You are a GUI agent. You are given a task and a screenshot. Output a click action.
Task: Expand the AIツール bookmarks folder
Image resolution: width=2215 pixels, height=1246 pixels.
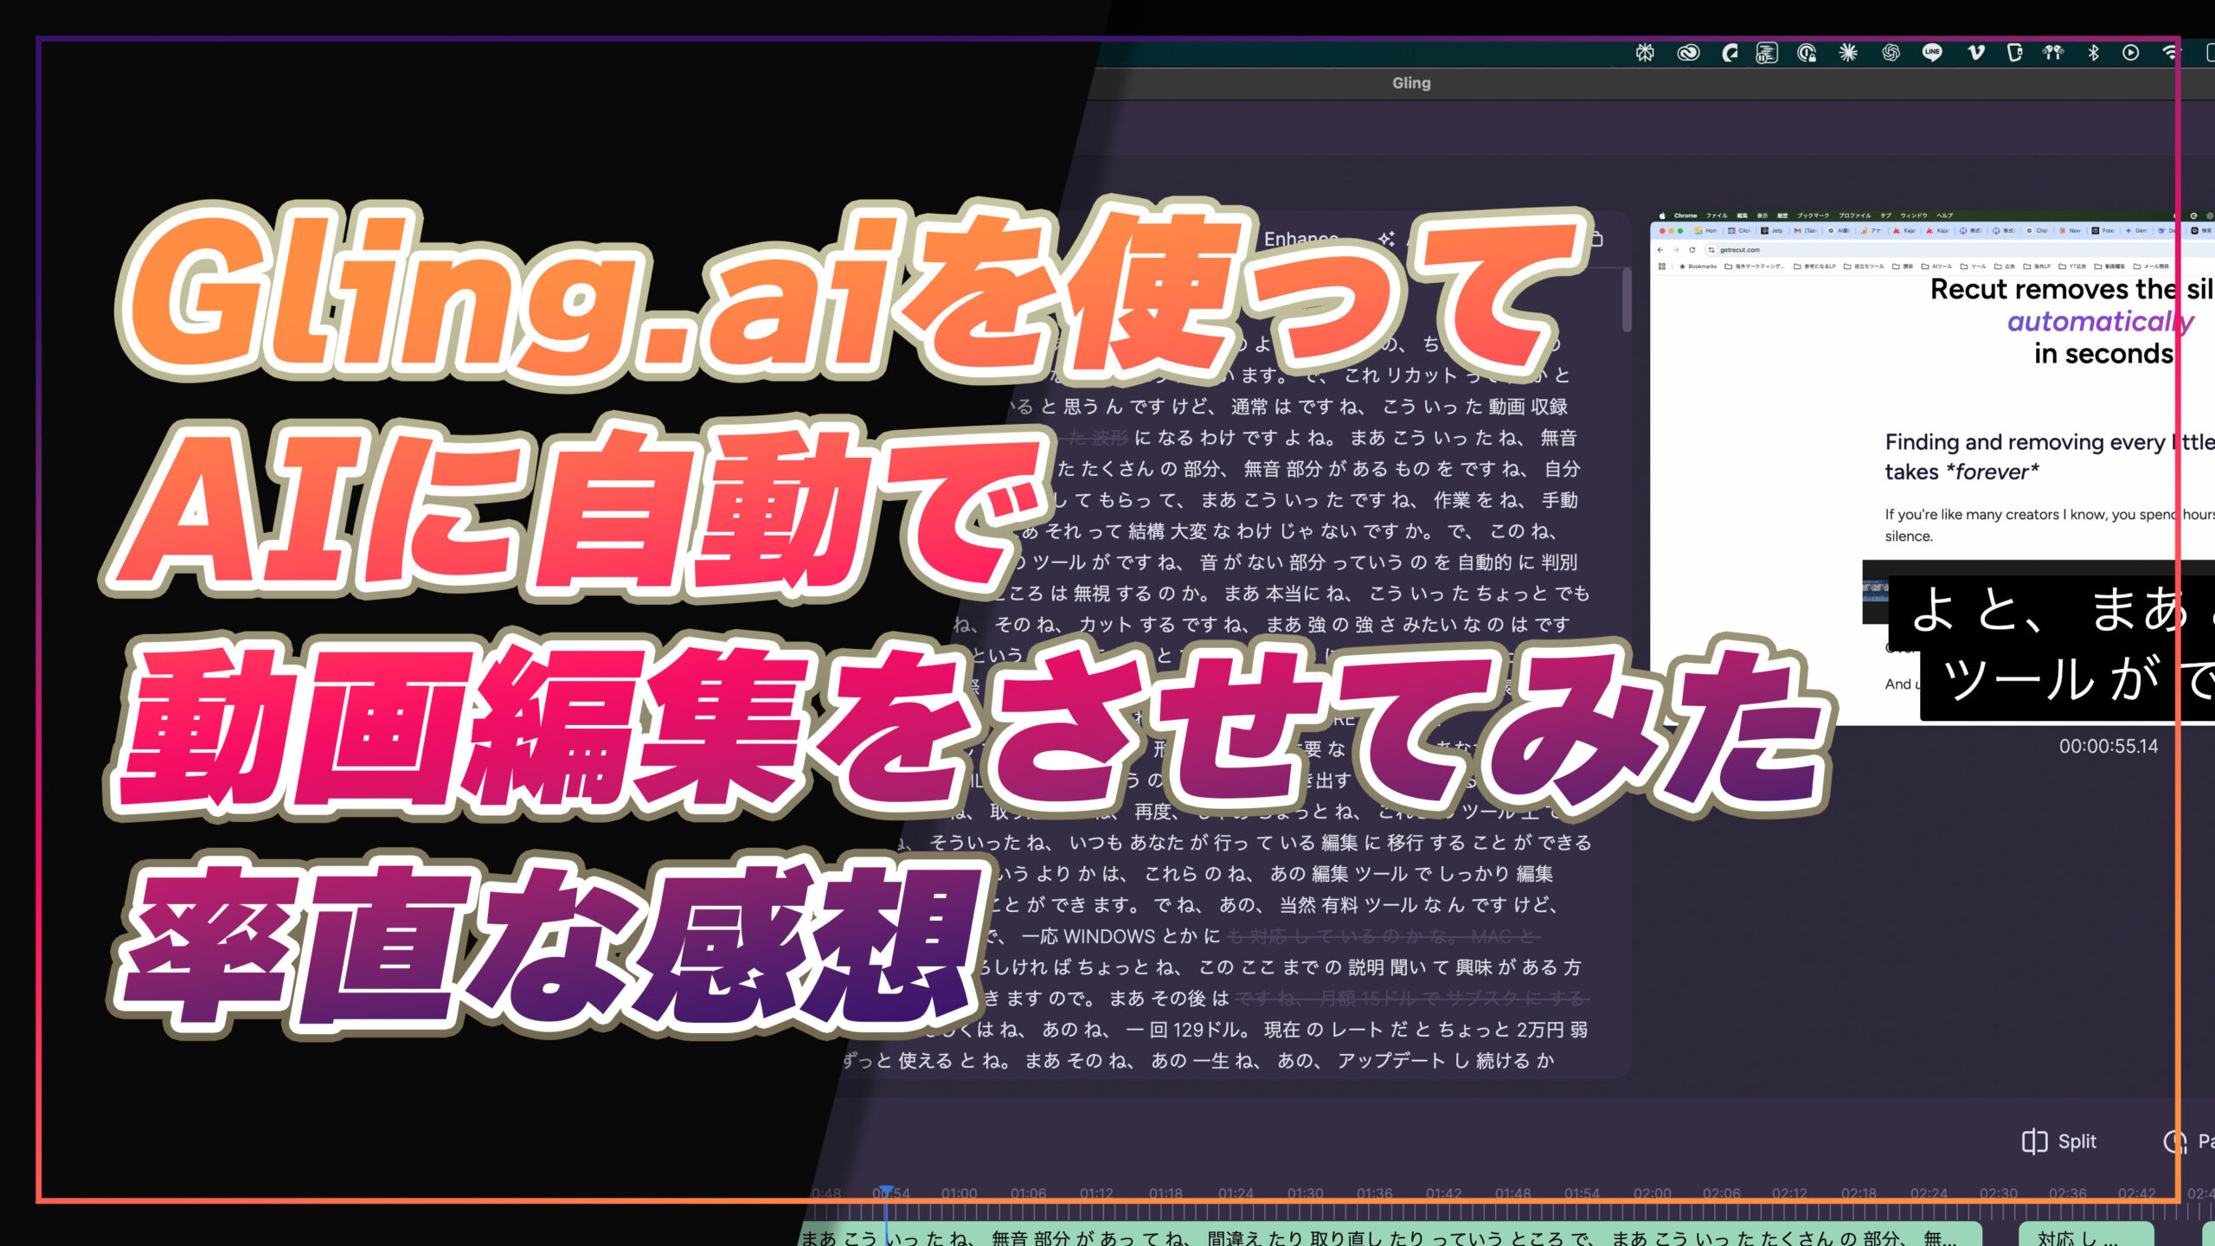pos(1942,267)
